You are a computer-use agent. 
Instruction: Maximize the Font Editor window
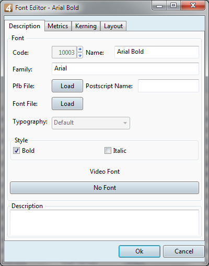coord(173,6)
